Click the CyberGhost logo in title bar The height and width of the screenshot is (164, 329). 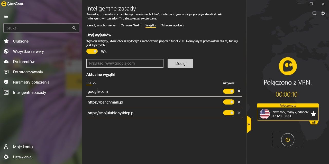[x=13, y=4]
